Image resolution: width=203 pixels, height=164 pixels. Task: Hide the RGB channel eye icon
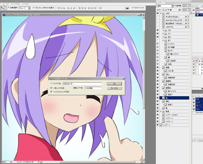(194, 99)
